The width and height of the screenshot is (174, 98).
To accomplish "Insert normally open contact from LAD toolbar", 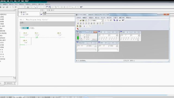I will click(62, 7).
